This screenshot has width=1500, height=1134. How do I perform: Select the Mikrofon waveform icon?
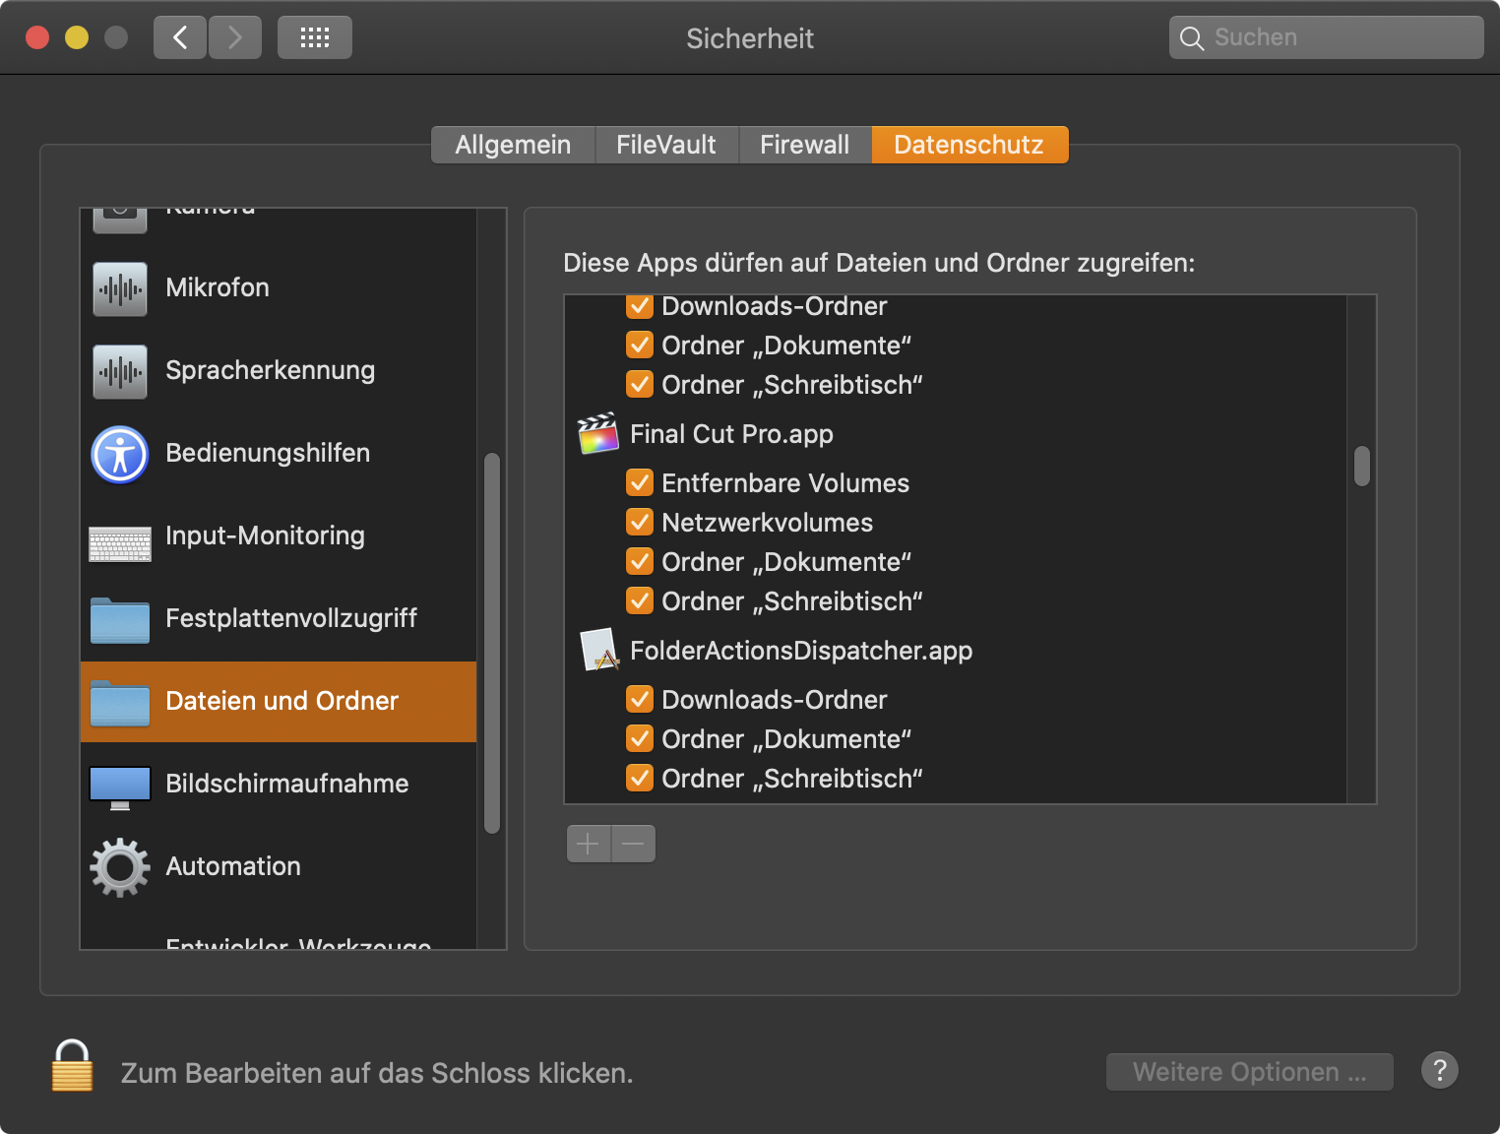(x=120, y=288)
